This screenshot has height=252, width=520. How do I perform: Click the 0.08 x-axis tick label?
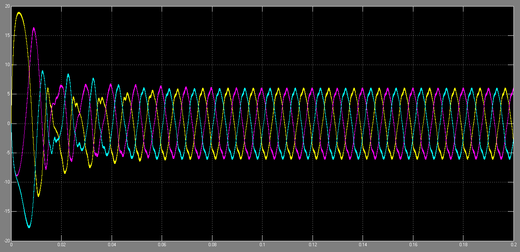[x=212, y=244]
